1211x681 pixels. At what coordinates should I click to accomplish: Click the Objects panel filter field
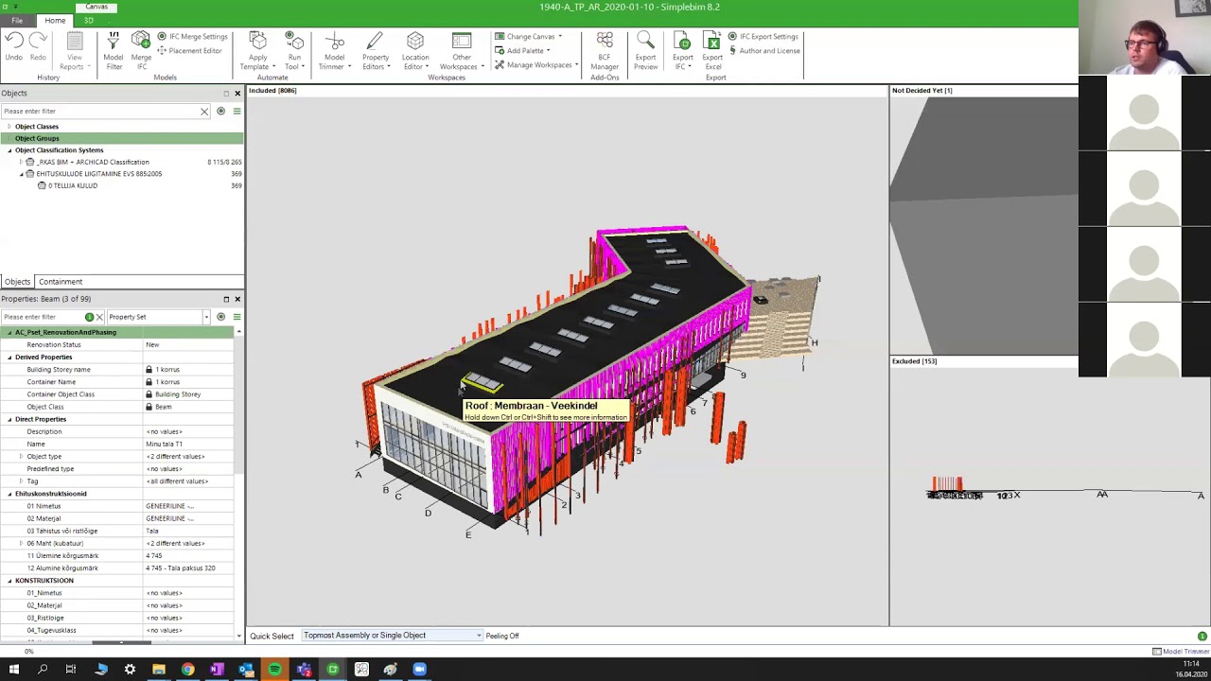coord(99,112)
